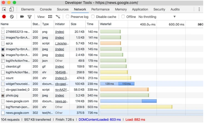
Task: Click file icon of cb=gapi.loaded_0 row
Action: (x=3, y=90)
